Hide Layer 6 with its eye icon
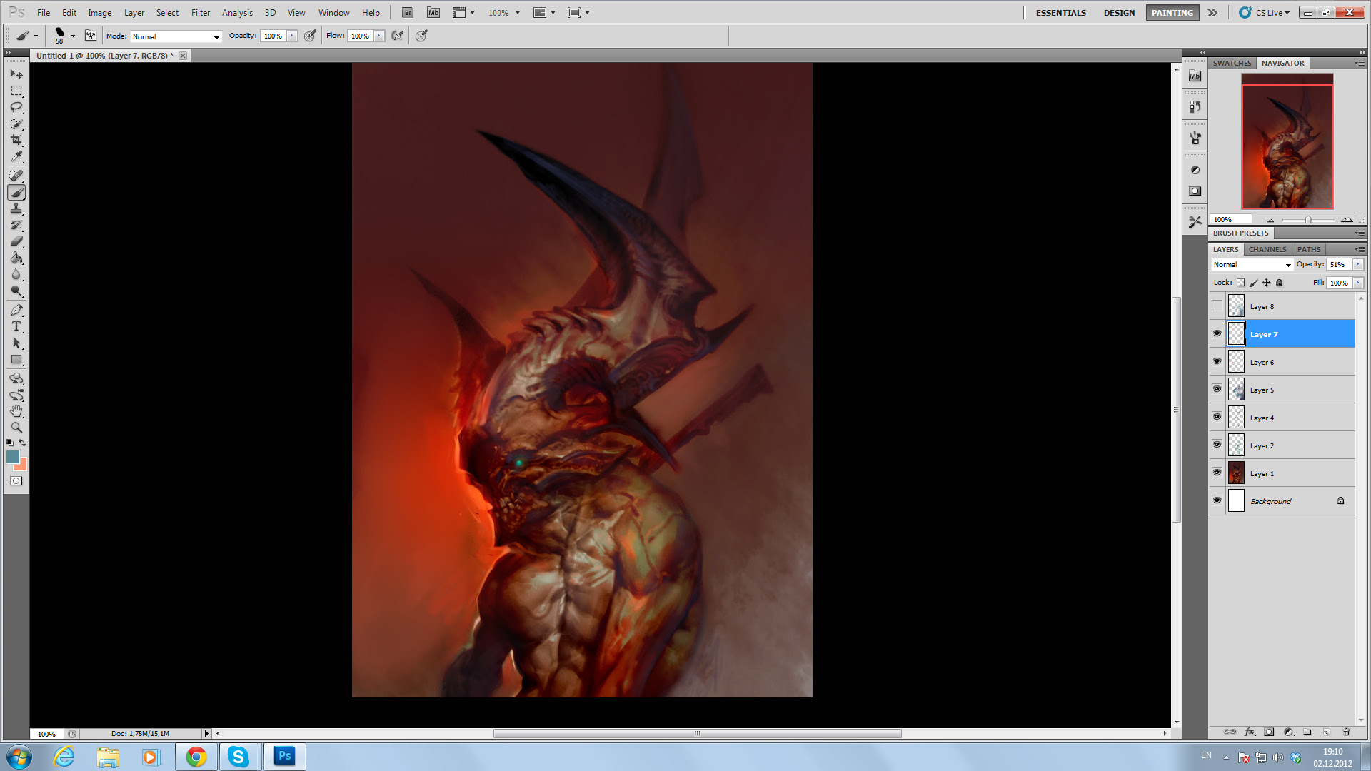 (x=1217, y=361)
